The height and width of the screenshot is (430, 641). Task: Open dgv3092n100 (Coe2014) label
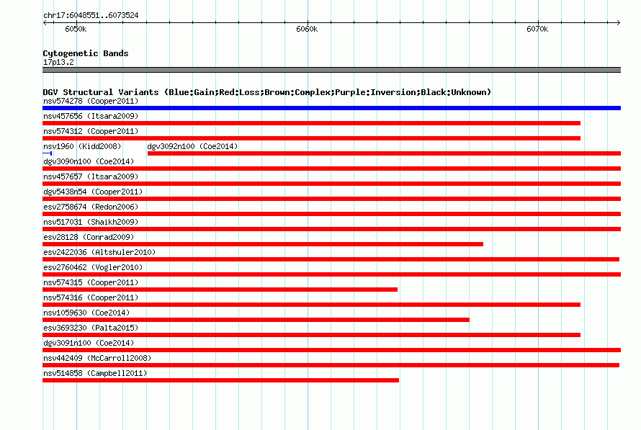[192, 146]
